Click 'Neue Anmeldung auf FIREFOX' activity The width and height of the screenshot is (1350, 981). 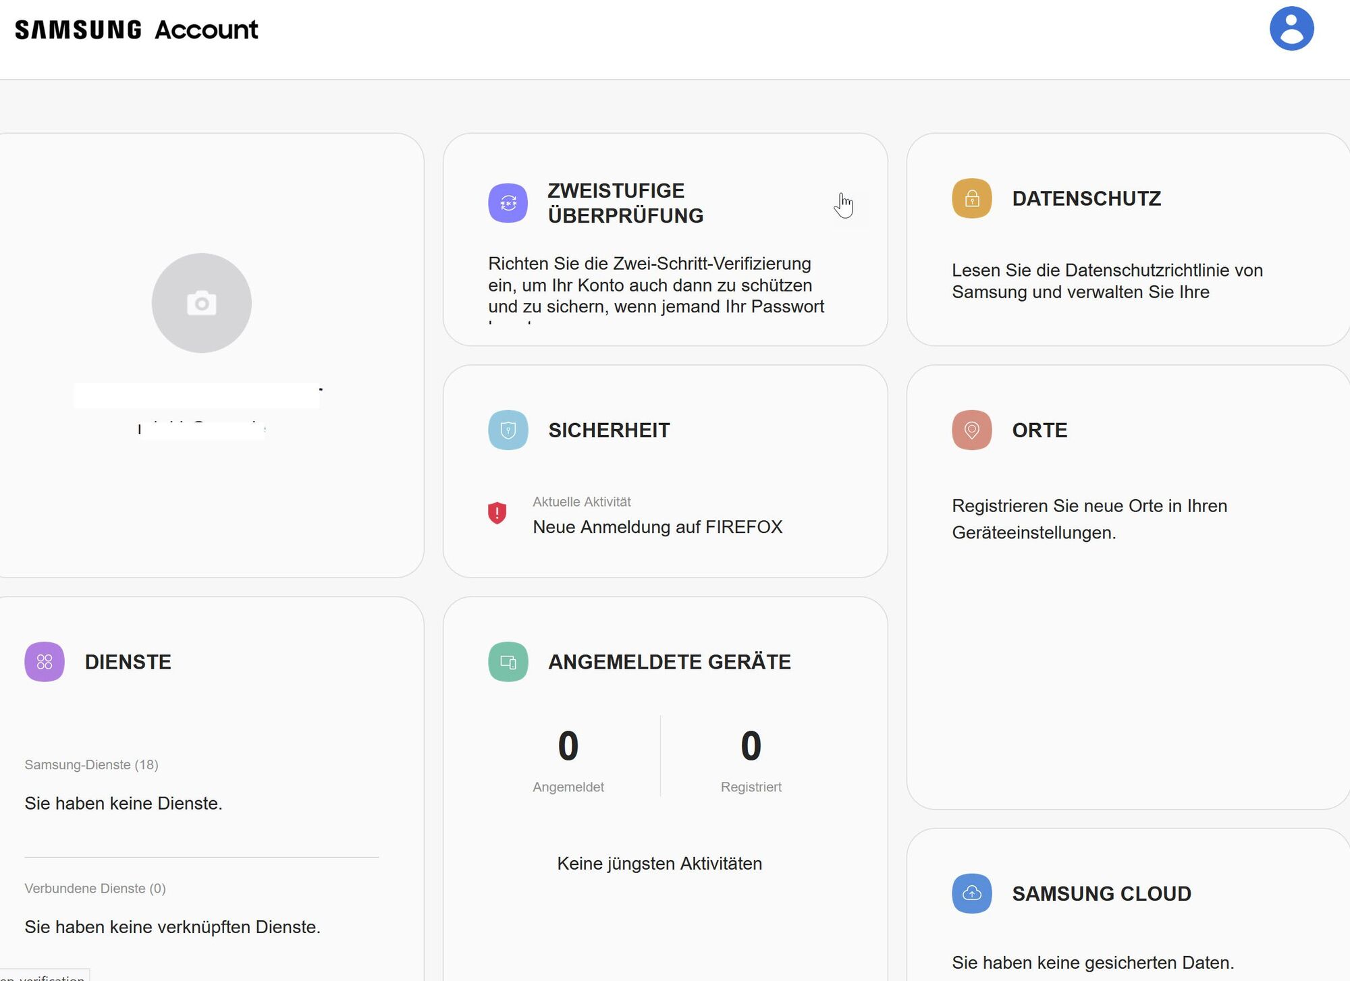click(657, 527)
